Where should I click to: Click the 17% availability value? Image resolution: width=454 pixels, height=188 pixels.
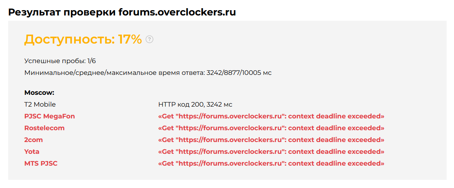tap(130, 39)
